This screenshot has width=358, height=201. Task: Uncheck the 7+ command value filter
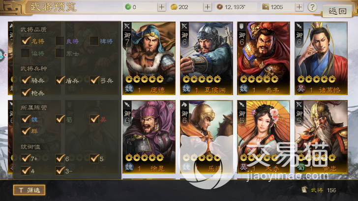click(x=26, y=158)
